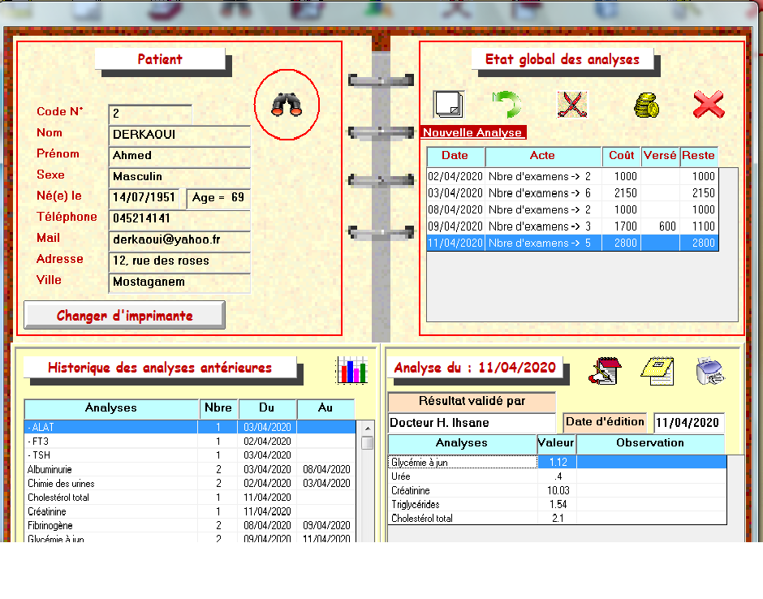This screenshot has height=599, width=763.
Task: Click the Date column header
Action: tap(455, 156)
